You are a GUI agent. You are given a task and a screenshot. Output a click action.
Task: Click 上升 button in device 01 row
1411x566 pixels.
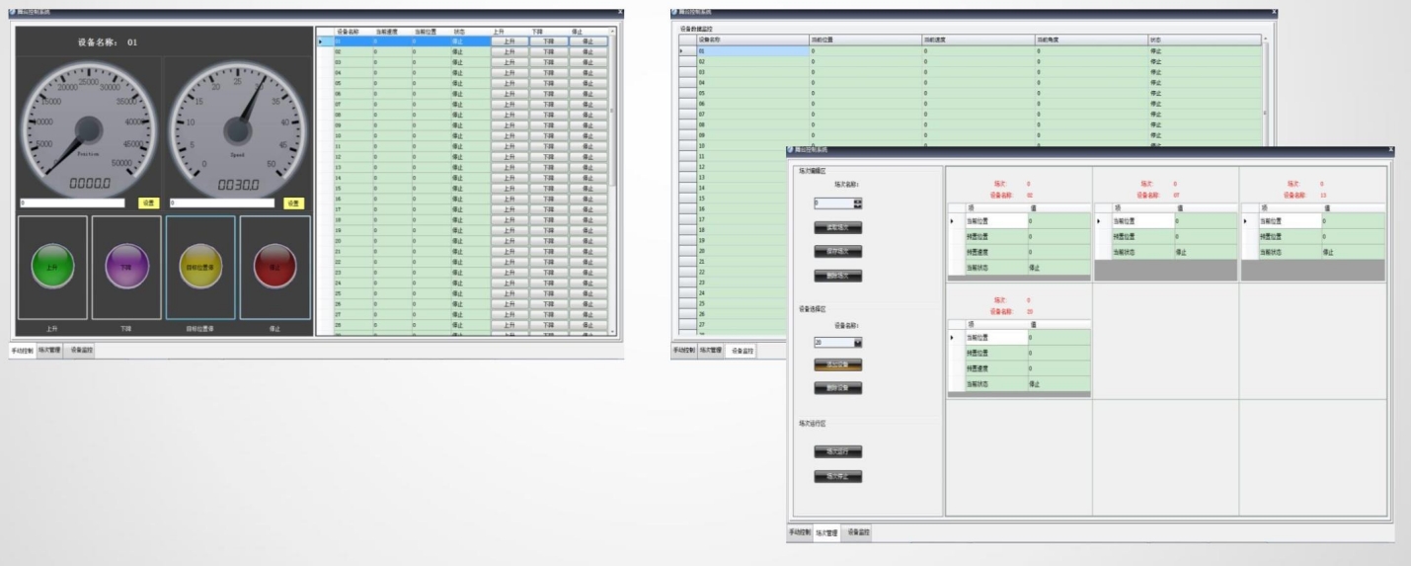coord(509,41)
